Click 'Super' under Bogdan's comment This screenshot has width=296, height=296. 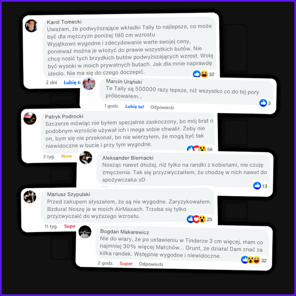[126, 264]
